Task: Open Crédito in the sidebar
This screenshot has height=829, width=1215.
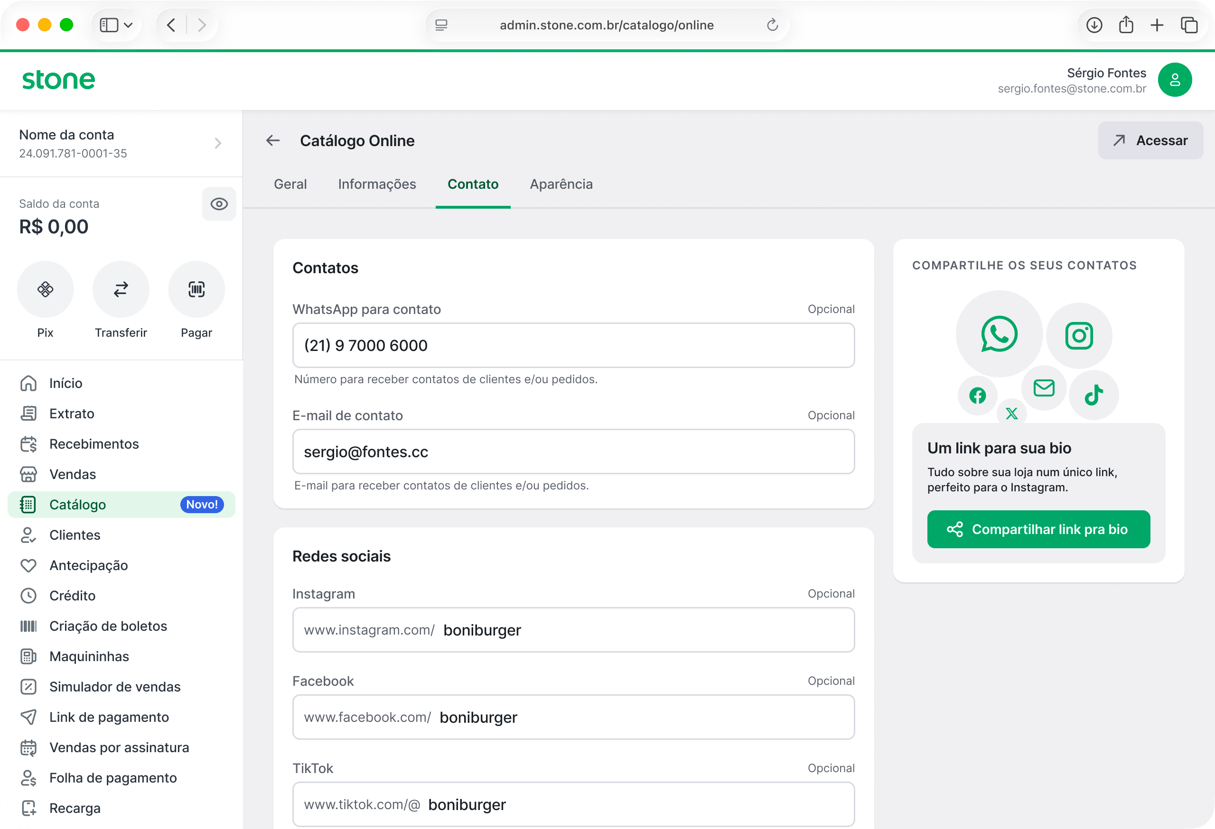Action: [x=121, y=596]
